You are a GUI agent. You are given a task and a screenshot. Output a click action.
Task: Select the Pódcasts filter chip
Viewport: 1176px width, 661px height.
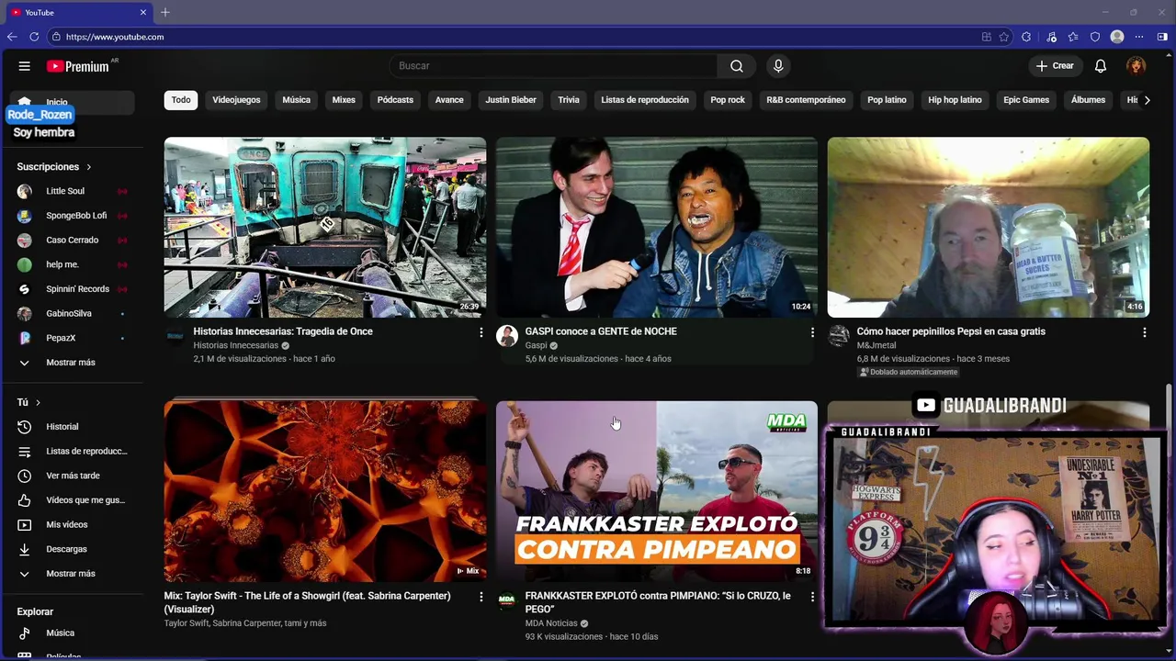[x=395, y=100]
